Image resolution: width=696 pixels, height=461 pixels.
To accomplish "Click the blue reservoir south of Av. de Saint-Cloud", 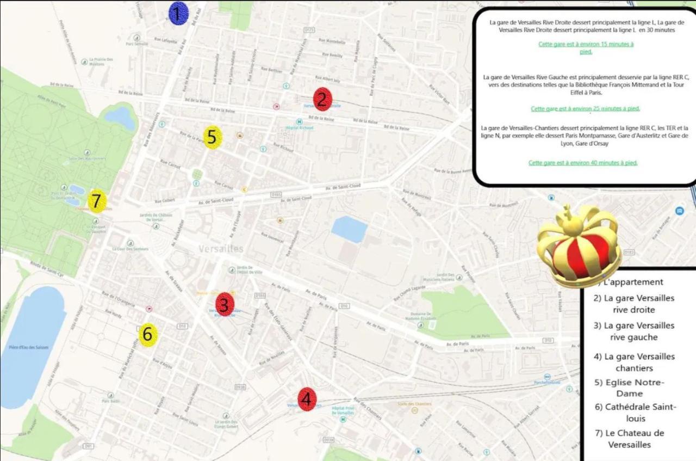I will pos(349,229).
